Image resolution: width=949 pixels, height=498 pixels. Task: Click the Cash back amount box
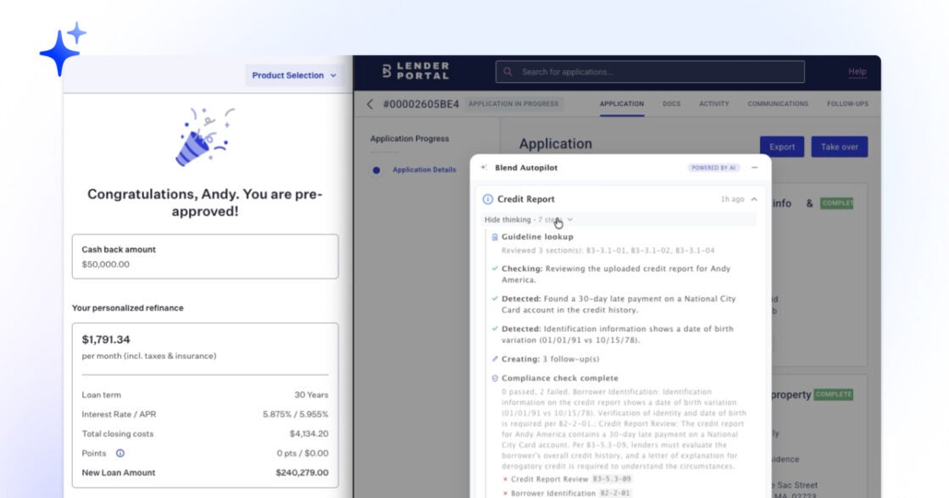coord(205,257)
